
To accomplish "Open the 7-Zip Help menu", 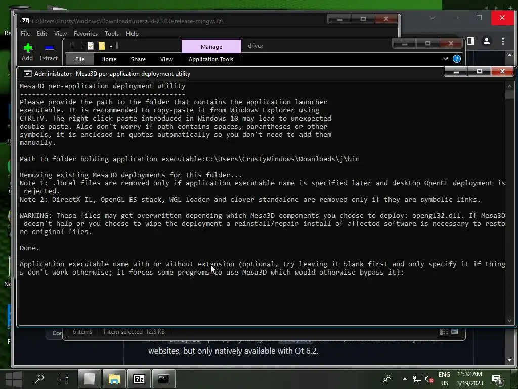I will click(x=132, y=34).
